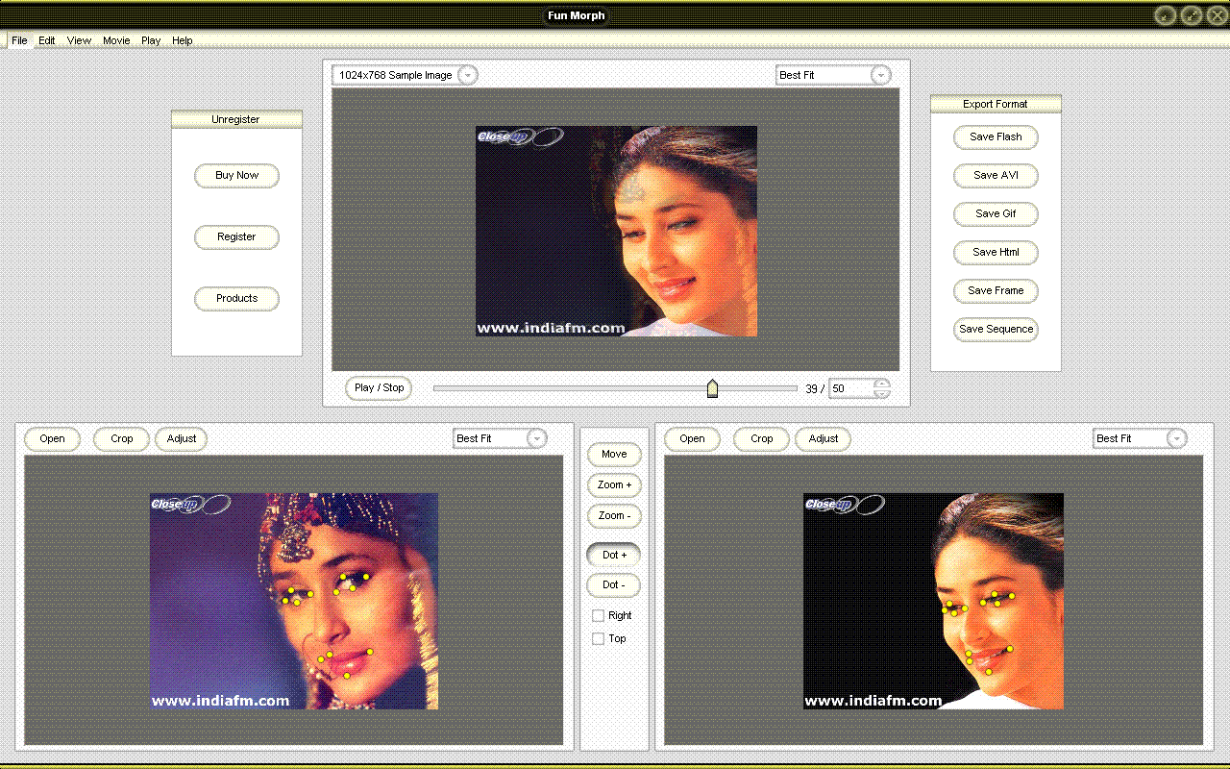Click the right target image

click(933, 602)
